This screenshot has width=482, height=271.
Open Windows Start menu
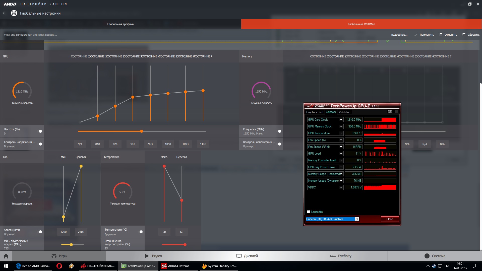6,266
